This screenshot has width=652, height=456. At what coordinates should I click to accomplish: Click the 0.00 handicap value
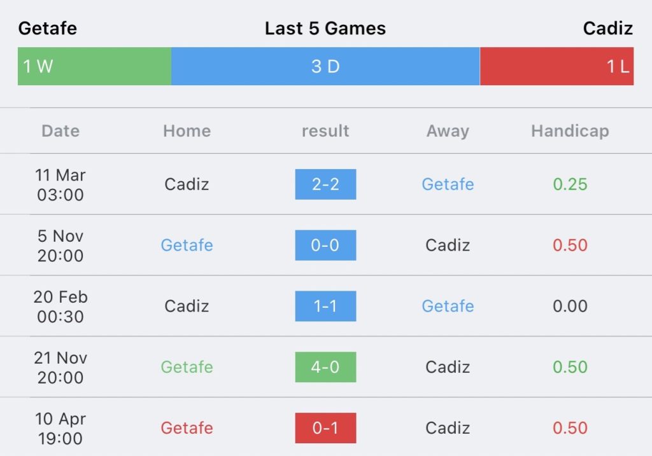(x=570, y=306)
